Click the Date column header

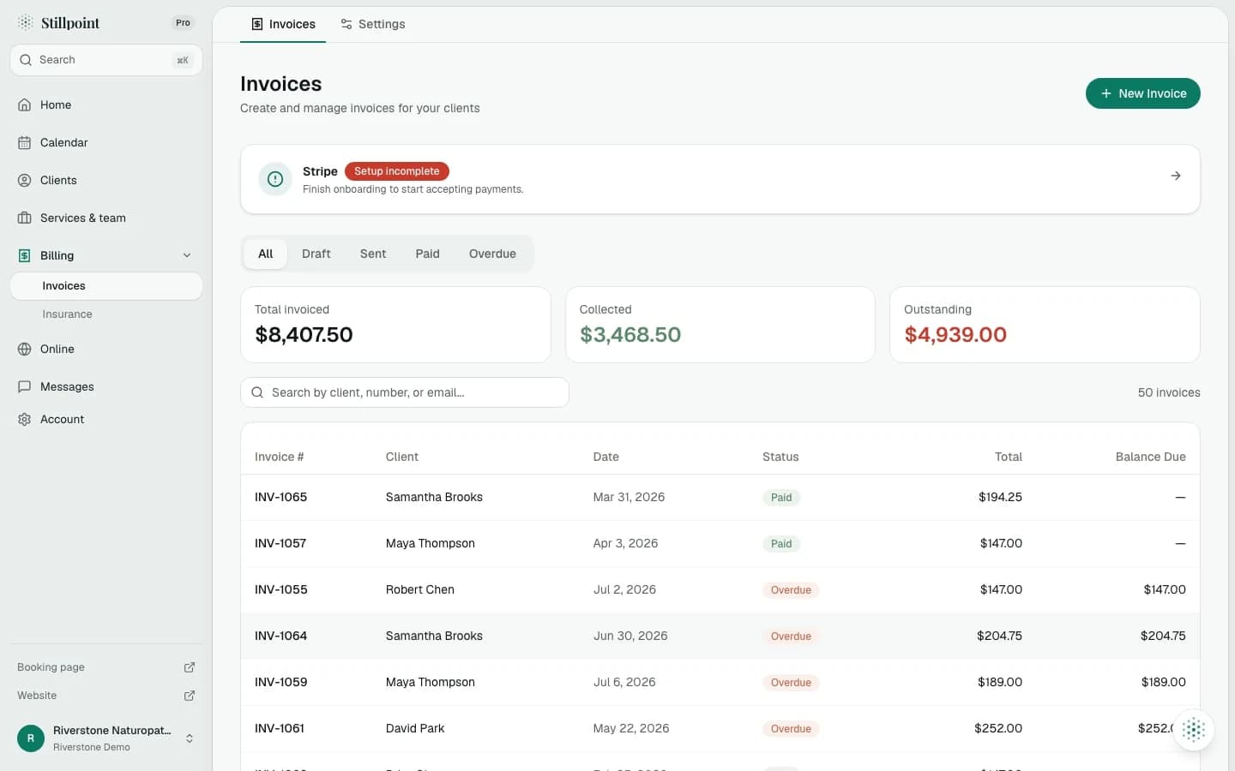coord(606,457)
